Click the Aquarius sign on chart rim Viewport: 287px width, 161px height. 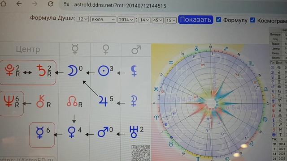click(171, 63)
